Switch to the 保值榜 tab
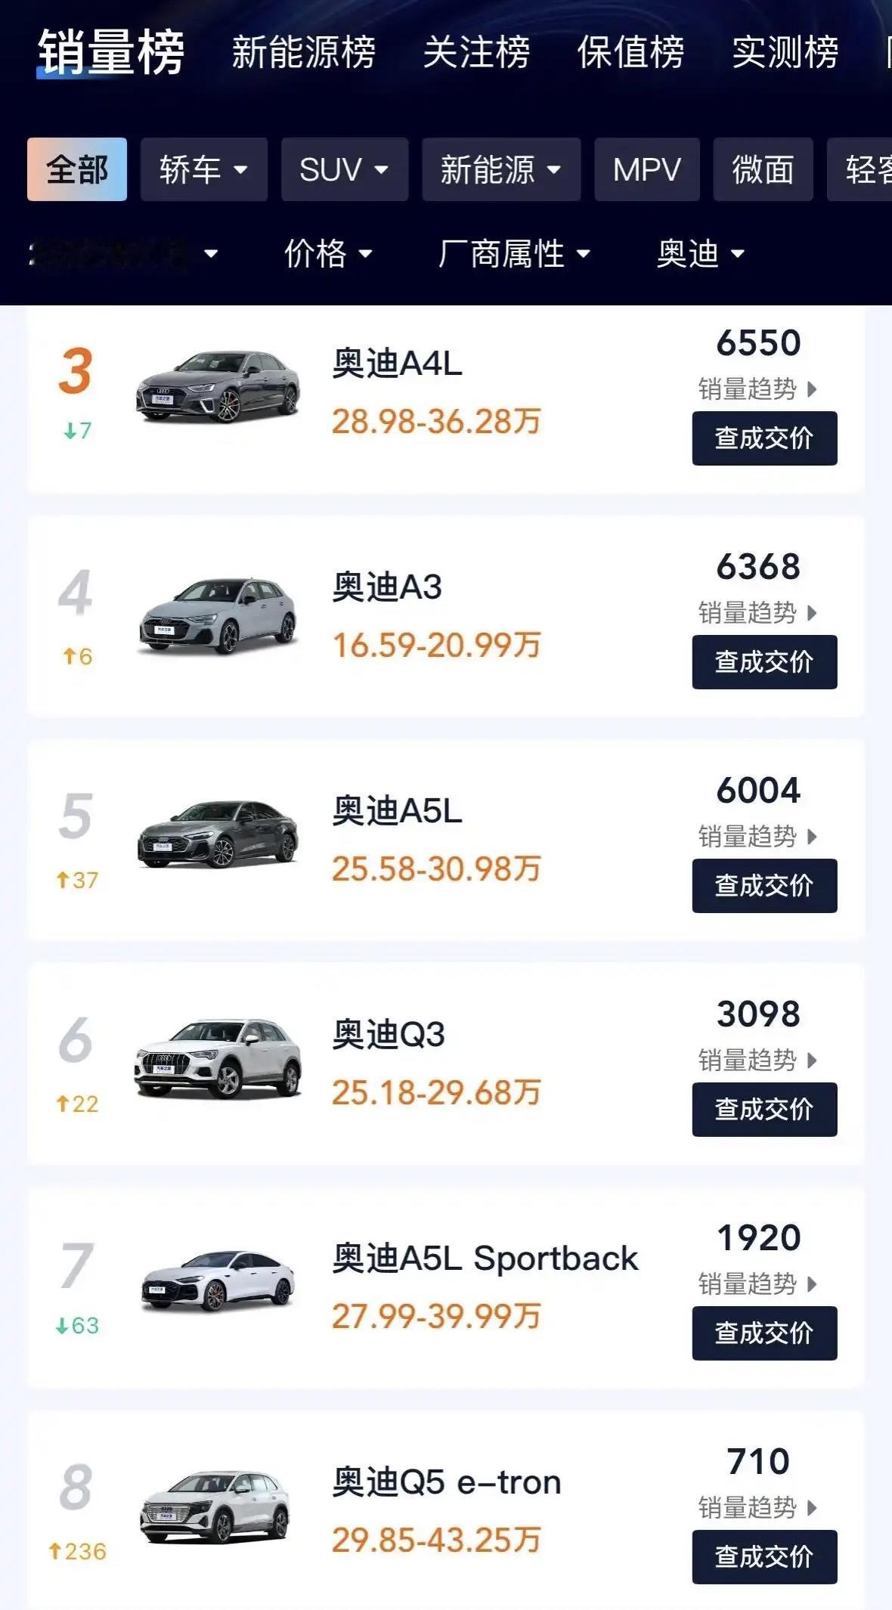This screenshot has height=1610, width=892. [630, 52]
